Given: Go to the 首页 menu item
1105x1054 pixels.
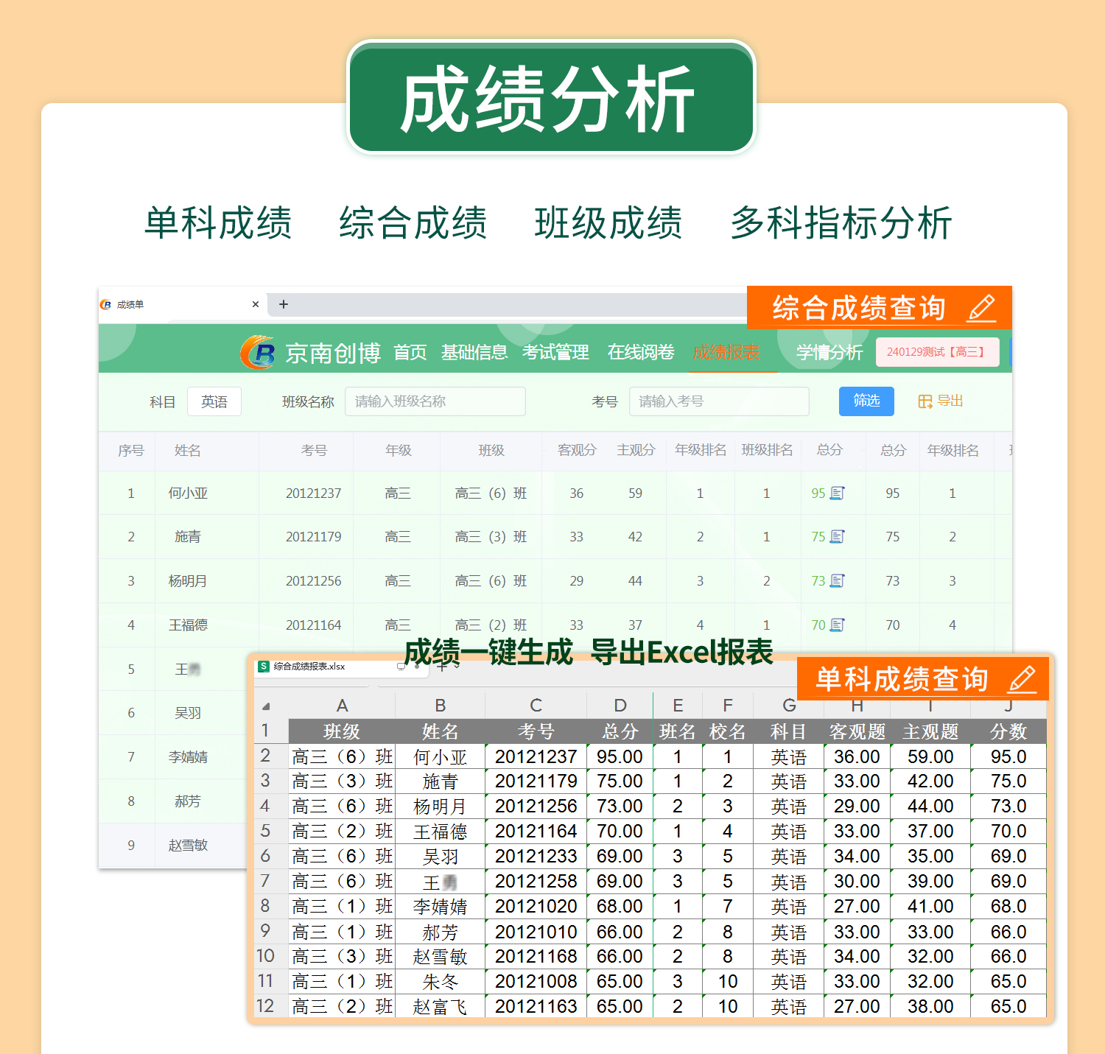Looking at the screenshot, I should click(410, 353).
